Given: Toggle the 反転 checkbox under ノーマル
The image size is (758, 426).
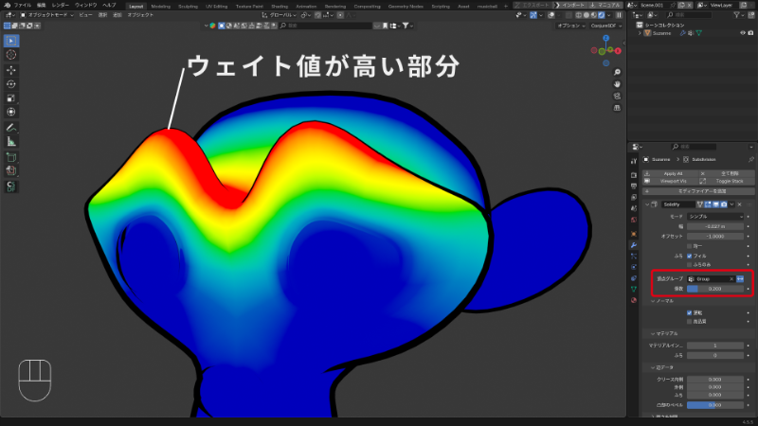Looking at the screenshot, I should (x=689, y=311).
